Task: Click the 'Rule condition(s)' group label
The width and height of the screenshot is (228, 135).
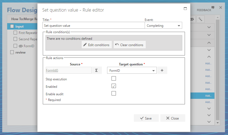Action: click(x=58, y=32)
